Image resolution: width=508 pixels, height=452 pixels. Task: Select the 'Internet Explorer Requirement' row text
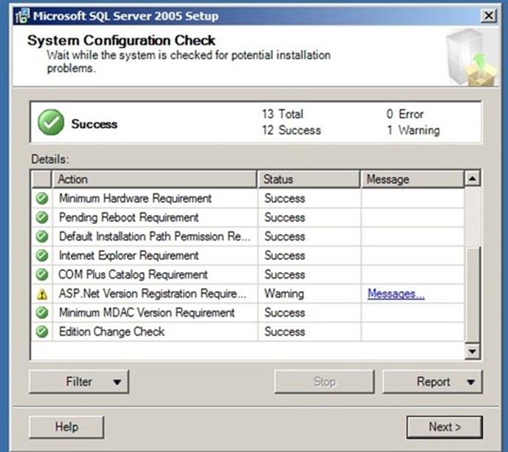coord(128,256)
